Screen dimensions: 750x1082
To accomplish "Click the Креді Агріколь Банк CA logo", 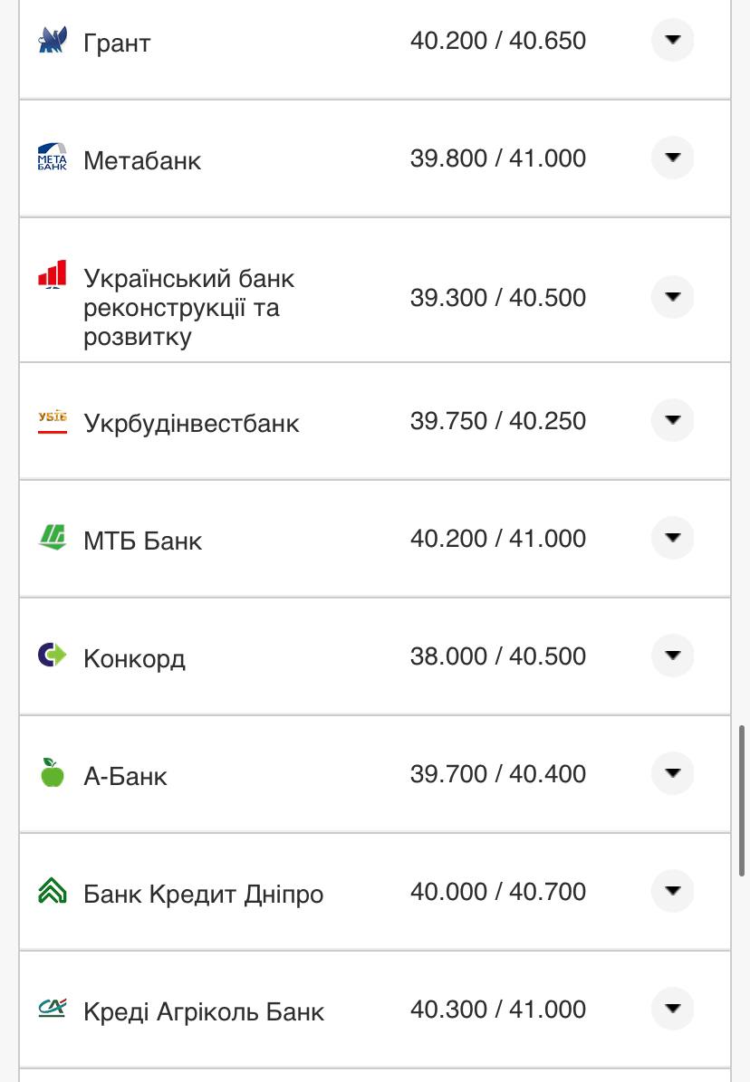I will (x=52, y=1009).
